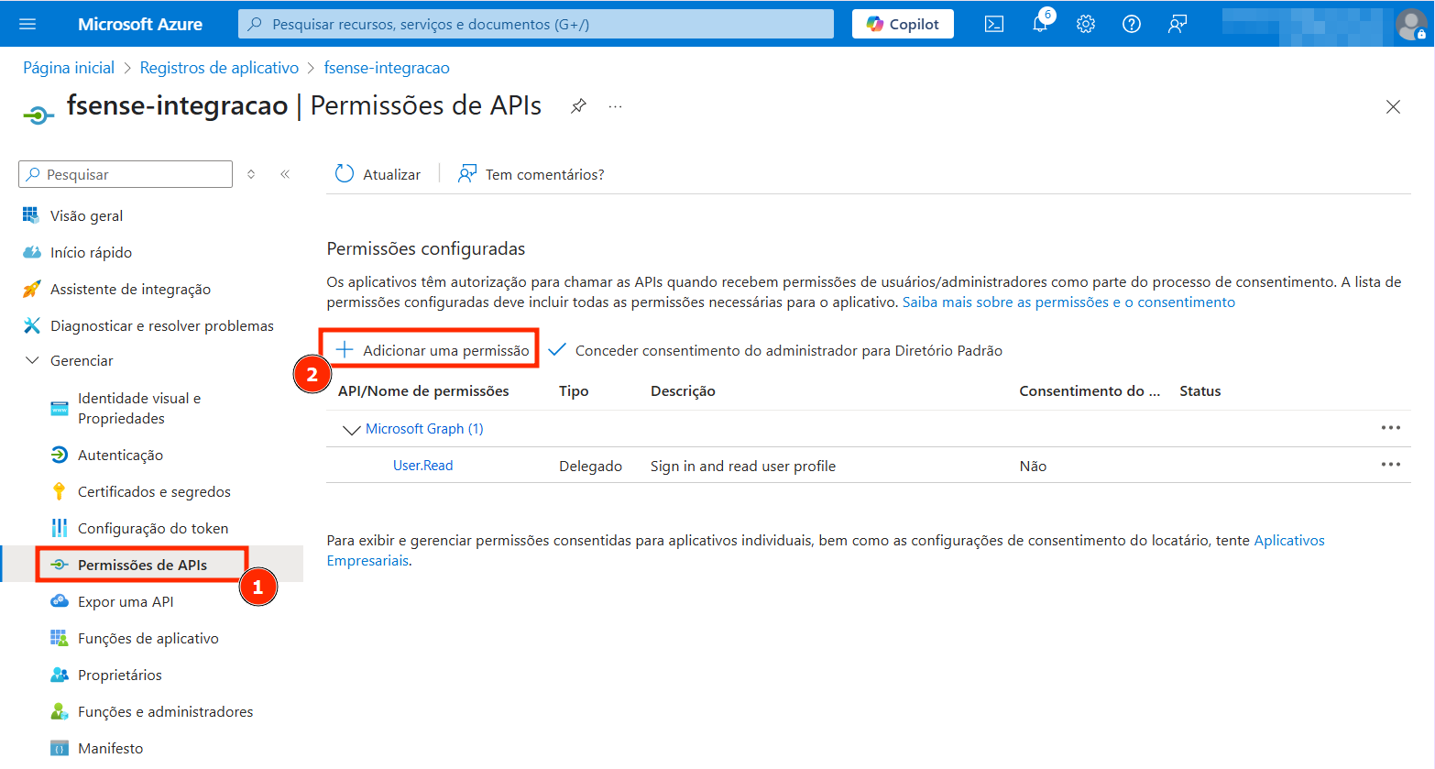1435x769 pixels.
Task: Click the Descrição column header
Action: 683,390
